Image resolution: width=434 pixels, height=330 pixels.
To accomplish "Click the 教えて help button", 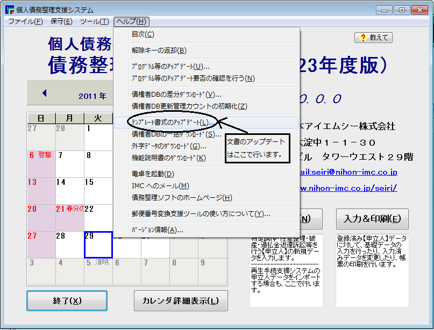I will (373, 38).
